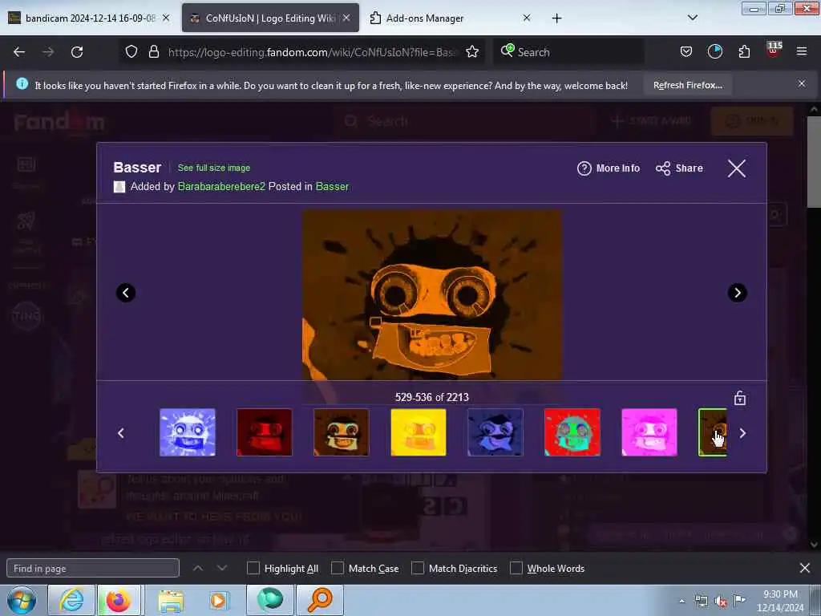
Task: Open the Firefox account circle icon
Action: point(714,51)
